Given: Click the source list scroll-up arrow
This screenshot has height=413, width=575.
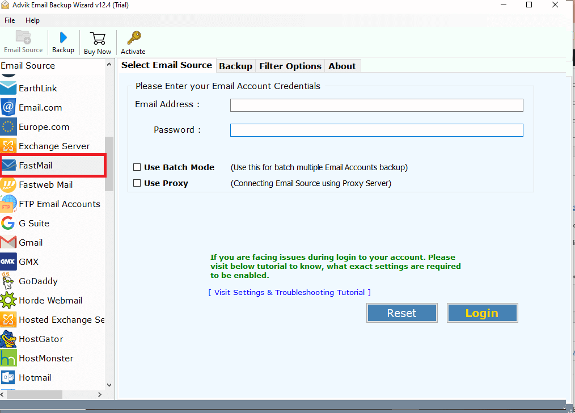Looking at the screenshot, I should click(109, 65).
